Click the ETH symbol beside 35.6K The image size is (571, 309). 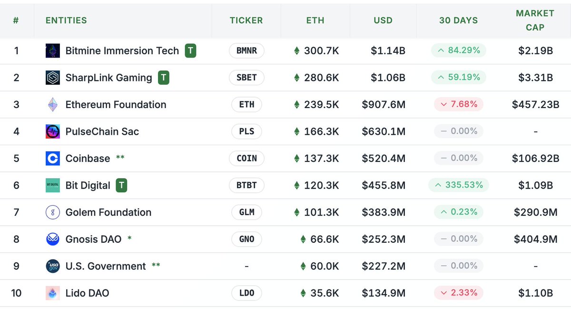303,293
